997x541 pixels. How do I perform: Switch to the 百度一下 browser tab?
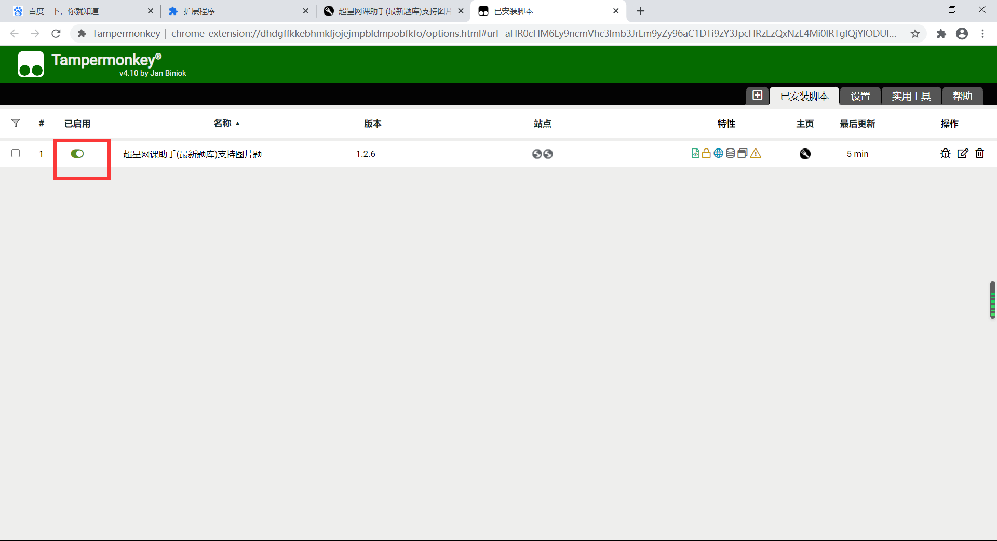(x=83, y=11)
